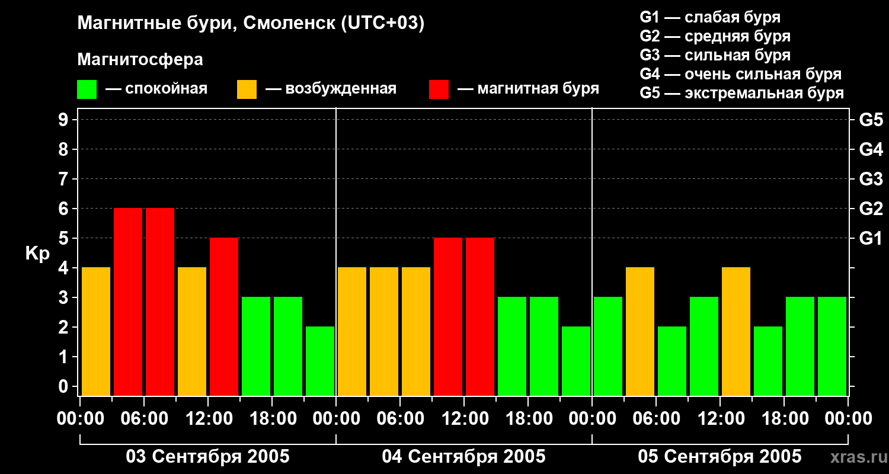Click the yellow 'возбужденная' legend swatch
Viewport: 889px width, 474px height.
pyautogui.click(x=247, y=89)
